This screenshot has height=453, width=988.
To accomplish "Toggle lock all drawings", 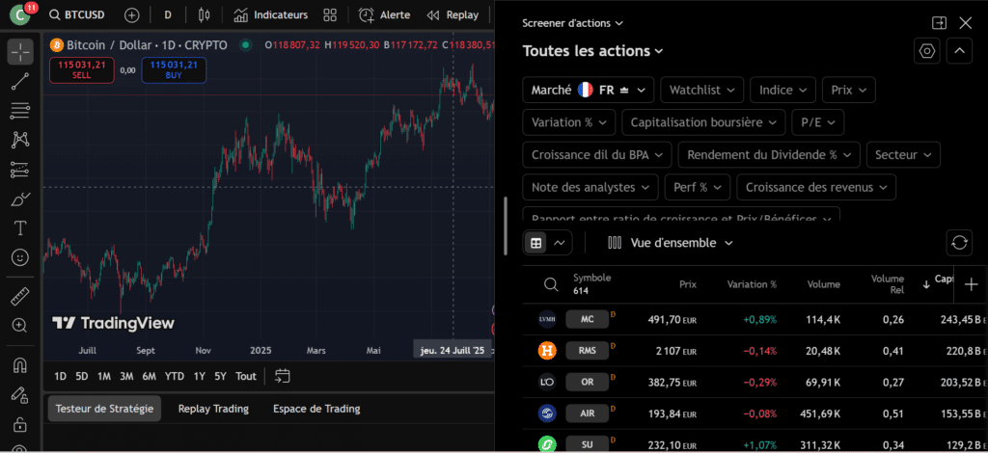I will click(x=20, y=424).
